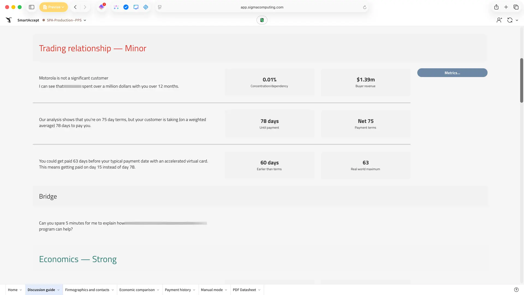The image size is (524, 295).
Task: Show Safari tab overview
Action: tap(516, 7)
